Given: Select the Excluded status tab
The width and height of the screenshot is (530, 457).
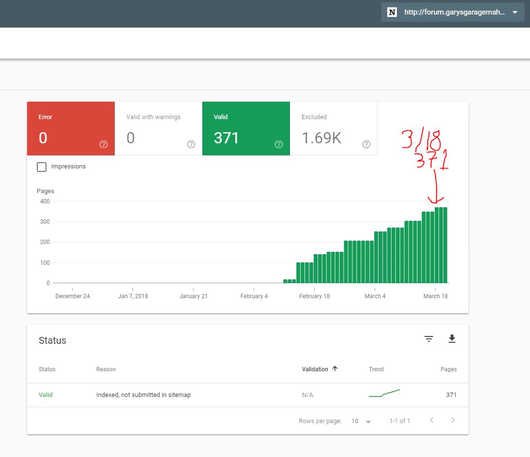Looking at the screenshot, I should pyautogui.click(x=333, y=129).
